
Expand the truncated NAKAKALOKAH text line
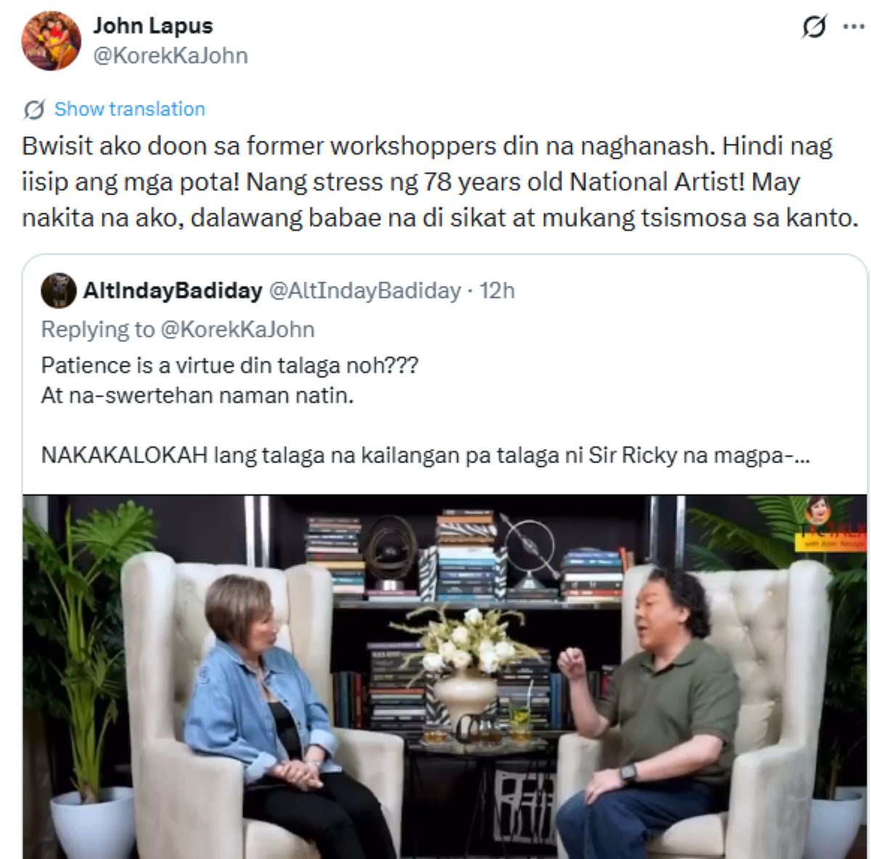click(425, 455)
